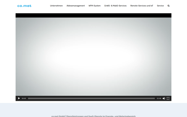The image size is (187, 117).
Task: Open Remote-Services und IoT menu
Action: [142, 6]
